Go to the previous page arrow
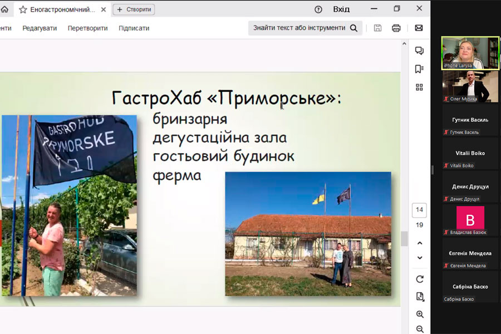Viewport: 501px width, 334px height. pyautogui.click(x=420, y=243)
